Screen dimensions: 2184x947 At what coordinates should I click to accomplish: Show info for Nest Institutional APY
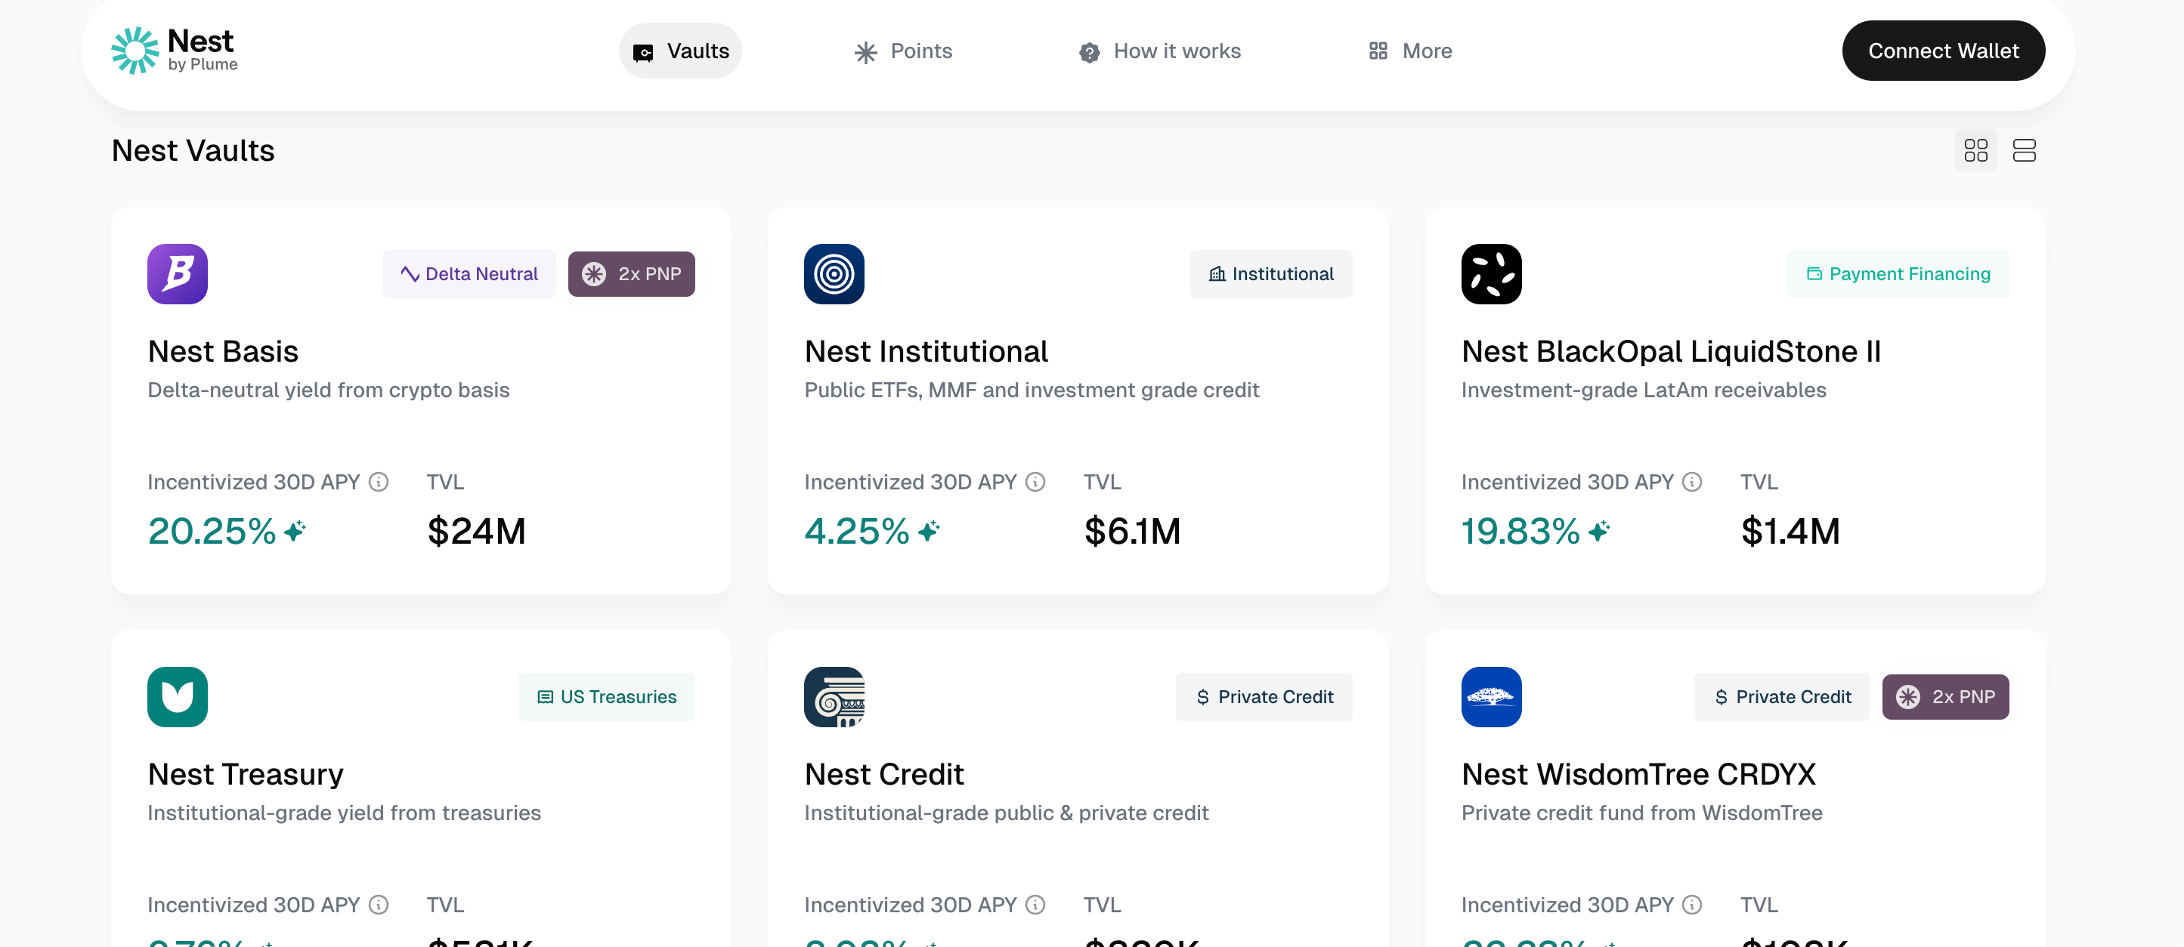pos(1035,482)
